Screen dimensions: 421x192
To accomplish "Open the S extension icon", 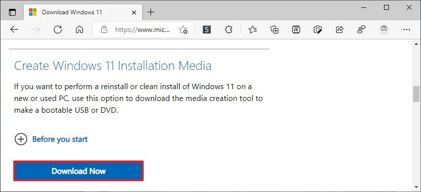I will tap(206, 30).
